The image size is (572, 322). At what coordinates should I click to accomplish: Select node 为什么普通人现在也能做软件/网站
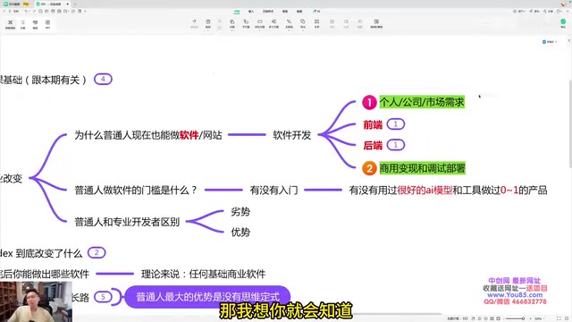click(x=148, y=135)
